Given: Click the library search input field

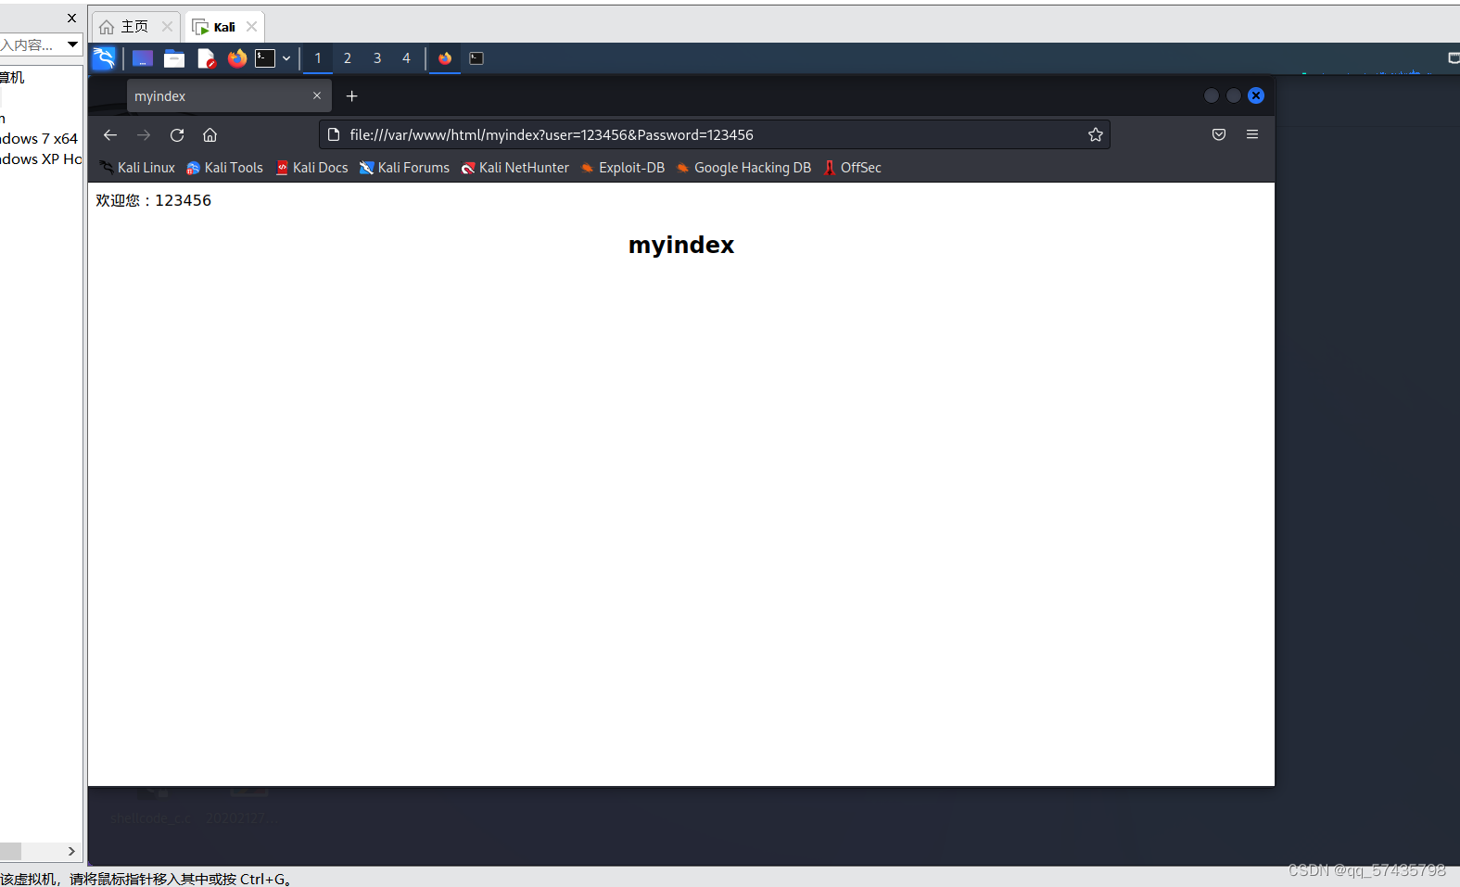Looking at the screenshot, I should 31,44.
